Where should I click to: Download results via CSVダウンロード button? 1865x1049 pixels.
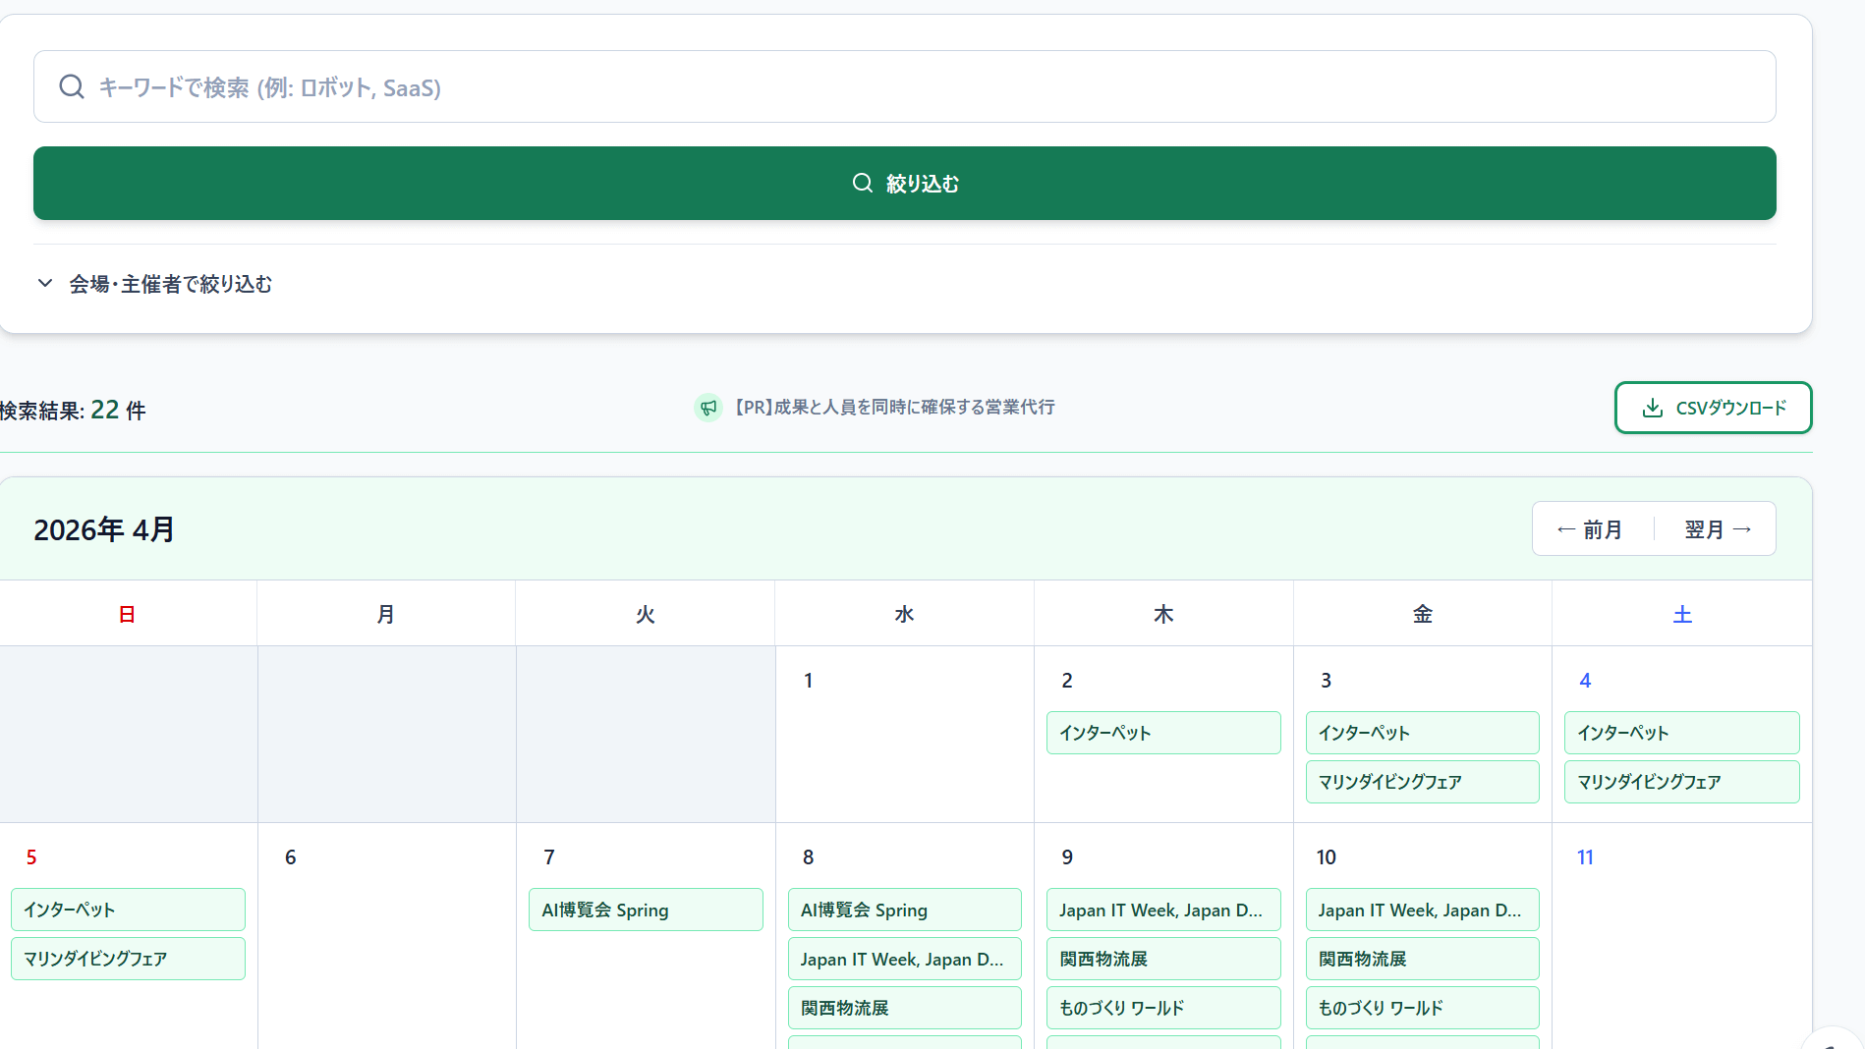point(1713,408)
